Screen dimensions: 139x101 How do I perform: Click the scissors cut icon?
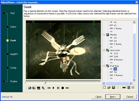(x=118, y=87)
